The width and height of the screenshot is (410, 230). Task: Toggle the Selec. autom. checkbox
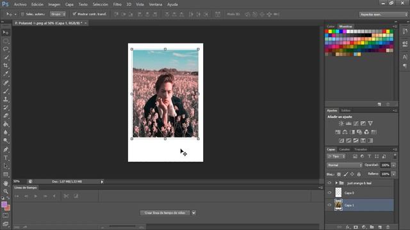click(22, 14)
